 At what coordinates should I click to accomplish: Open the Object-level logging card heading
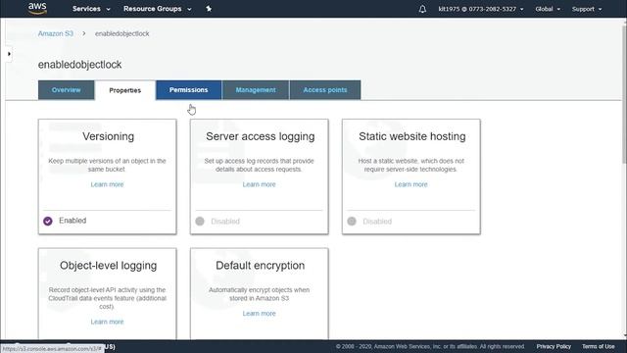(109, 266)
